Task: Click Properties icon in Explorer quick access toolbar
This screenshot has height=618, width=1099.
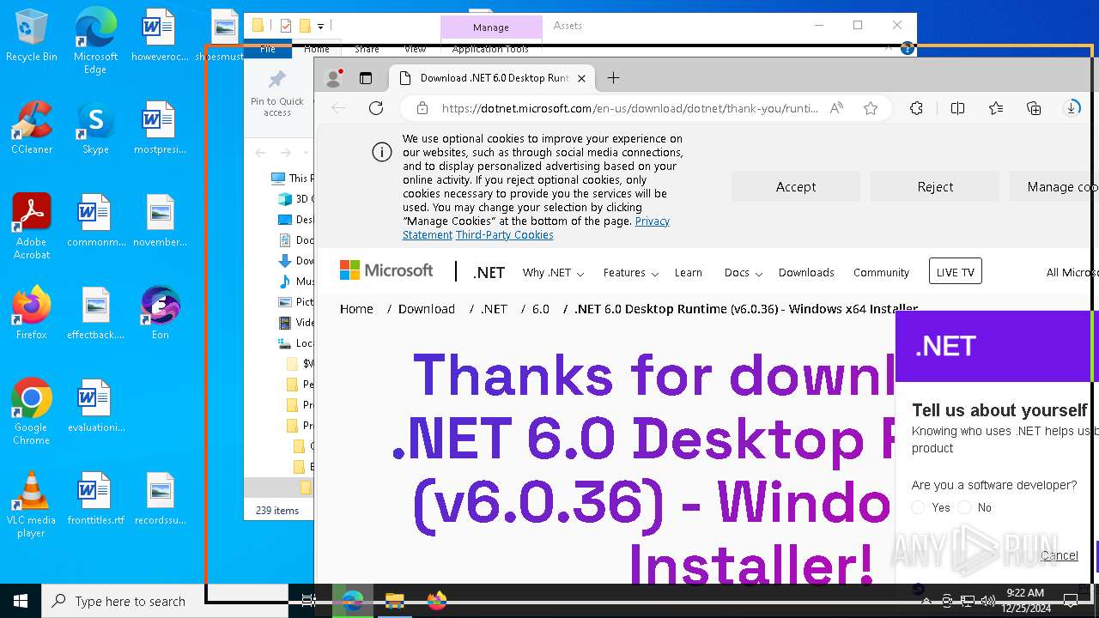Action: tap(286, 26)
